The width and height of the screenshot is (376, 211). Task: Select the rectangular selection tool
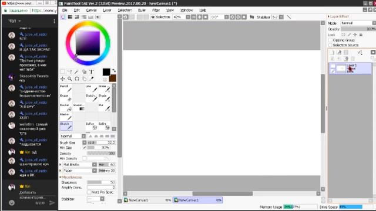[63, 72]
